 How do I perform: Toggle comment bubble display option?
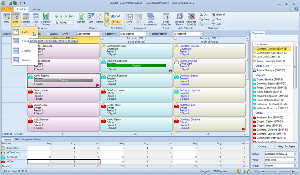[107, 24]
